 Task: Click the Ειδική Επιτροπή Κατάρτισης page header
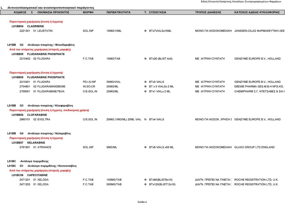click(241, 1)
